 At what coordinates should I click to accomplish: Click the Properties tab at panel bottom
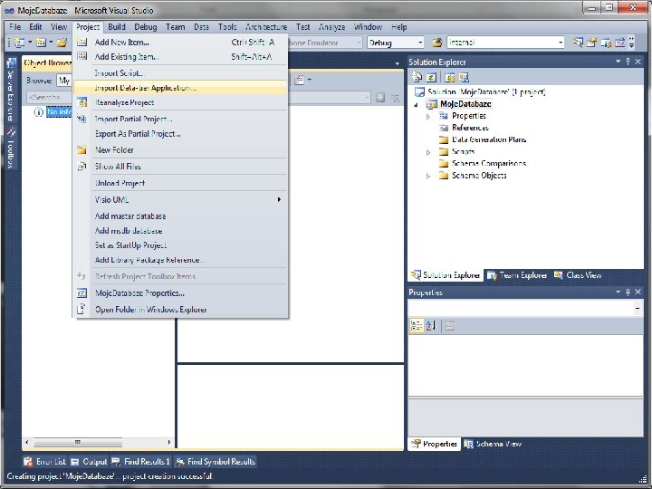point(434,444)
